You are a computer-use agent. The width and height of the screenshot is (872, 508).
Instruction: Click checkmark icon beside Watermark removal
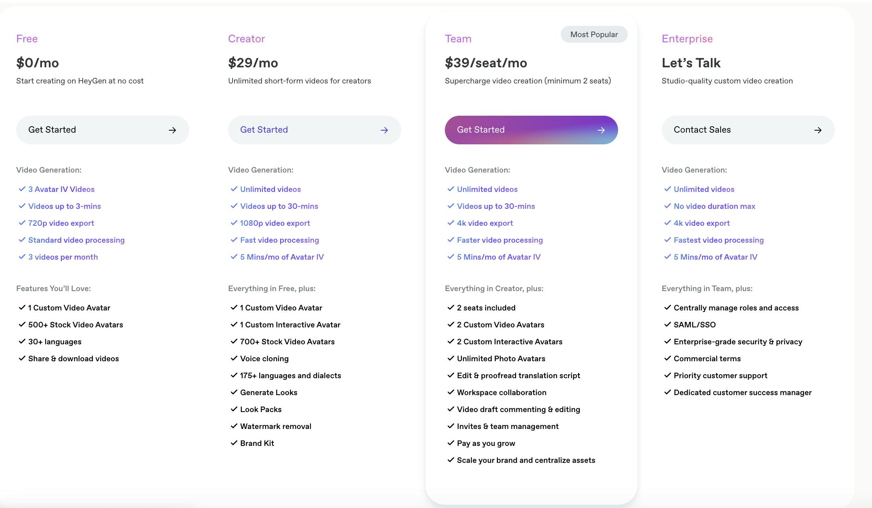click(x=234, y=426)
